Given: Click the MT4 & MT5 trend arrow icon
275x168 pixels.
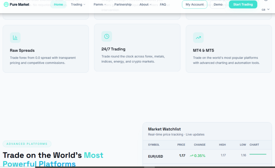Looking at the screenshot, I should [198, 37].
